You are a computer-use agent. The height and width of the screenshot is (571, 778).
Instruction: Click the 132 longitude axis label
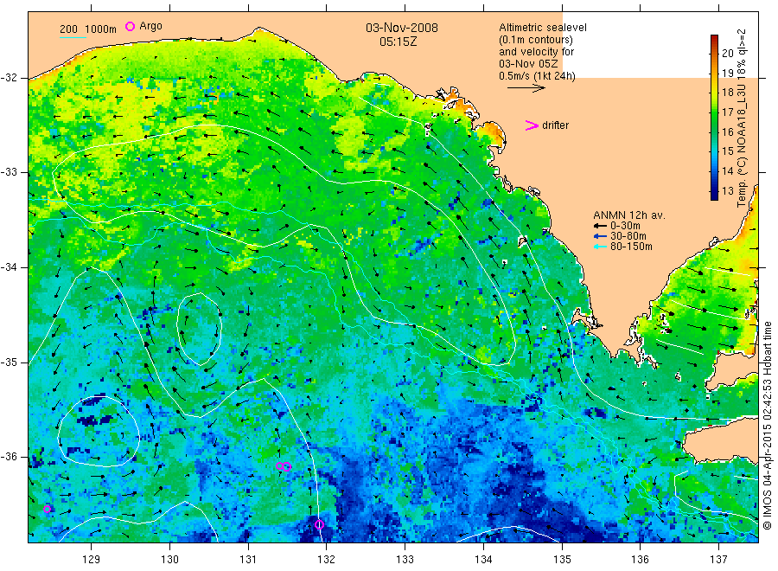coord(327,560)
